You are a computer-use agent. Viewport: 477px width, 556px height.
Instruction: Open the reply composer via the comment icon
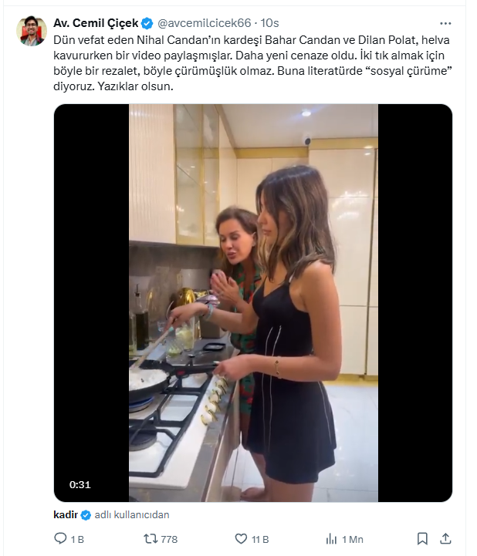point(61,539)
